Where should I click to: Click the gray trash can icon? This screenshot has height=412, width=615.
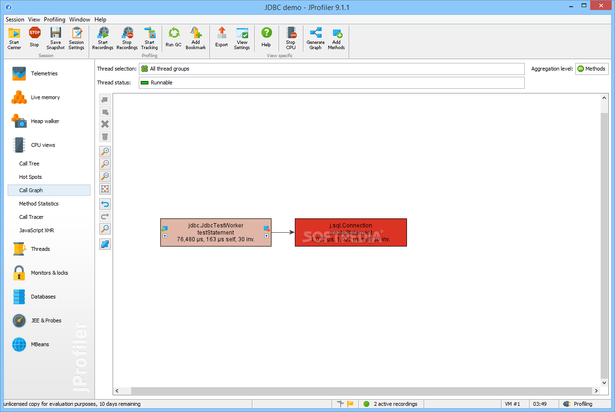tap(105, 136)
